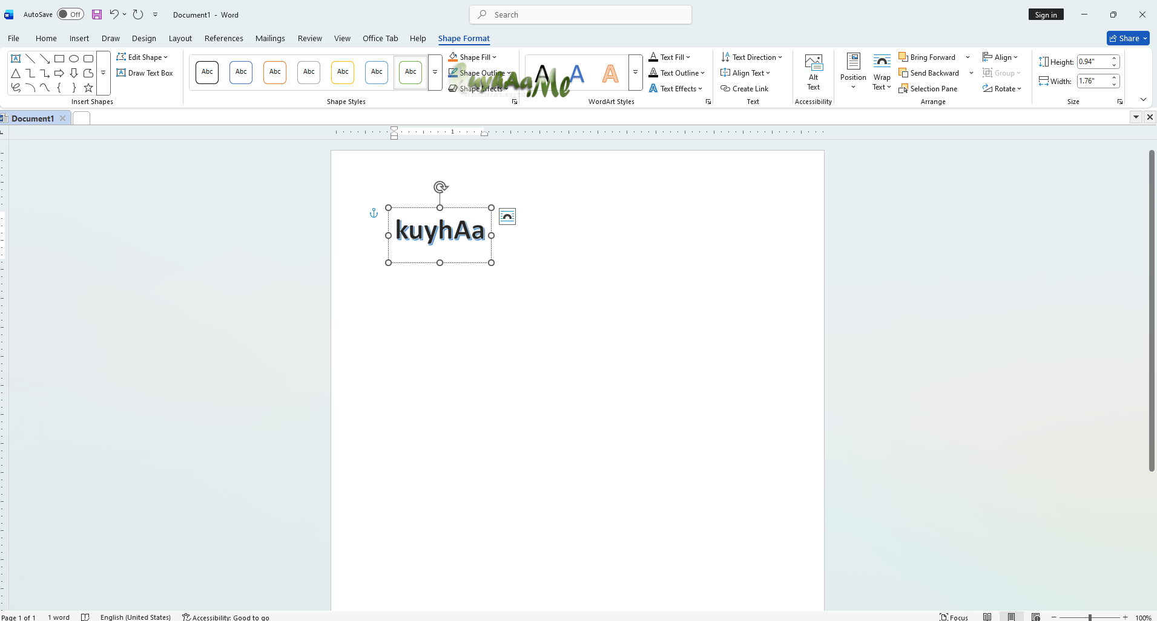Open the Design tab
The image size is (1157, 621).
pos(144,38)
